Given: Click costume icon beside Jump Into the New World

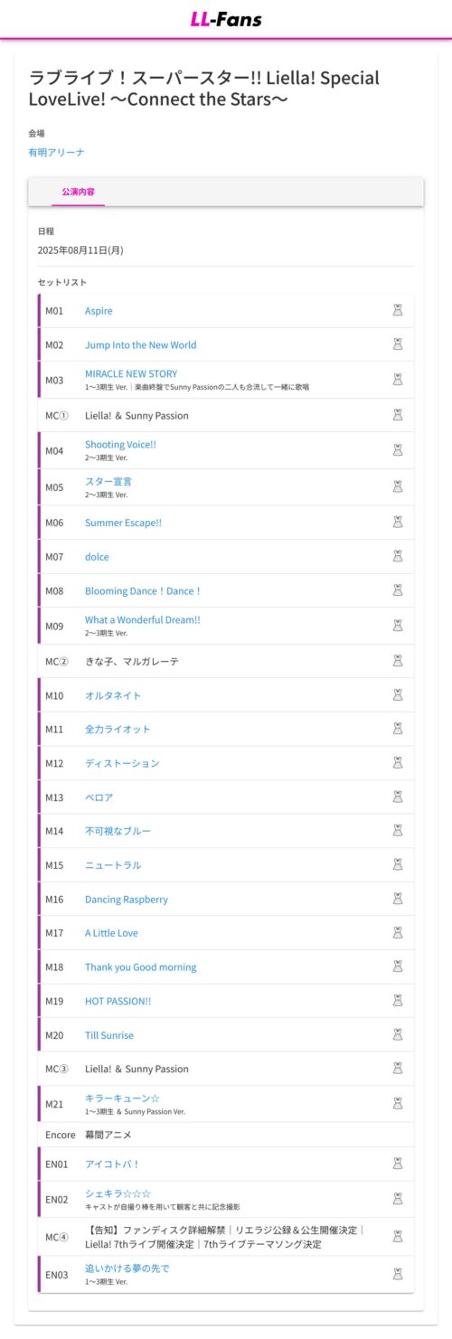Looking at the screenshot, I should [x=397, y=344].
